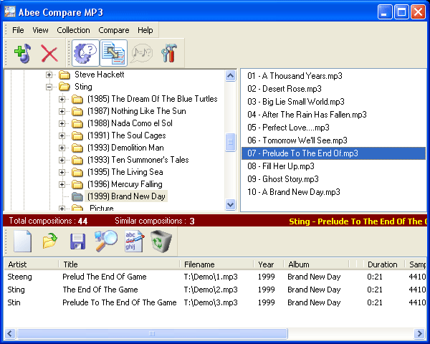Viewport: 430px width, 344px height.
Task: Select the result titled Prelude To The End Of The Game
Action: click(215, 302)
